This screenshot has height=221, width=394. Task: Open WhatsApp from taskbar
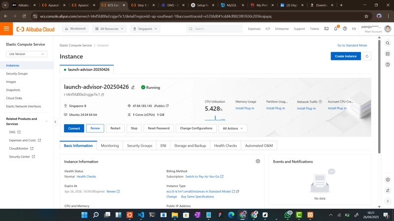click(x=288, y=215)
